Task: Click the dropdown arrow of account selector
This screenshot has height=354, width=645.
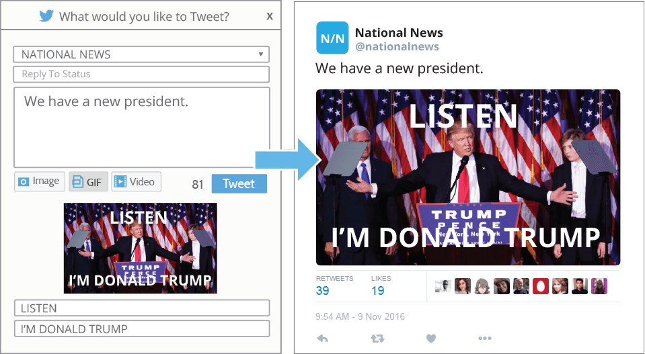Action: [x=261, y=54]
